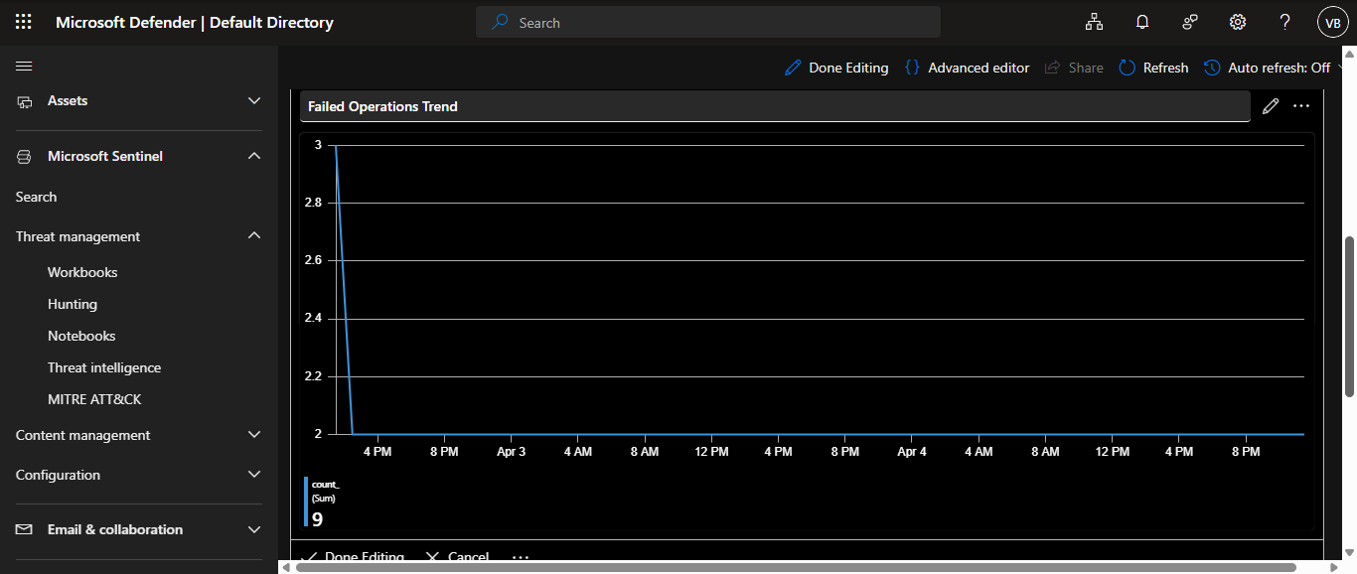Expand the Configuration chevron
The image size is (1357, 574).
pyautogui.click(x=254, y=475)
